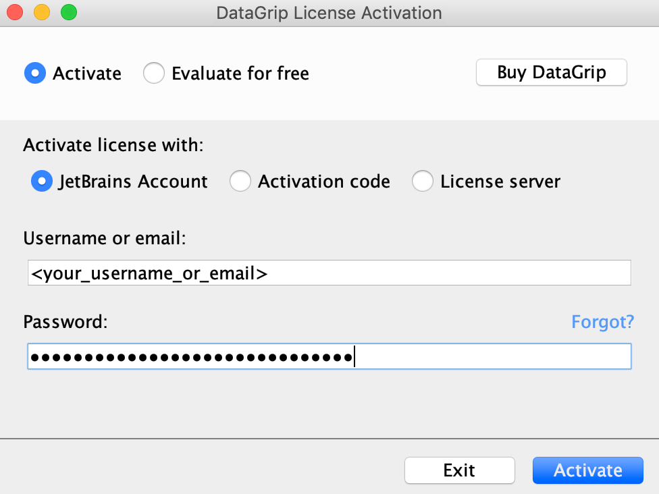Choose the License server radio button

tap(423, 181)
